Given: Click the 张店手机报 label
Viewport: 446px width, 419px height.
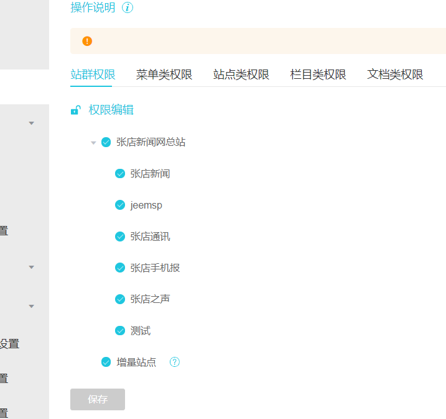Looking at the screenshot, I should point(155,268).
